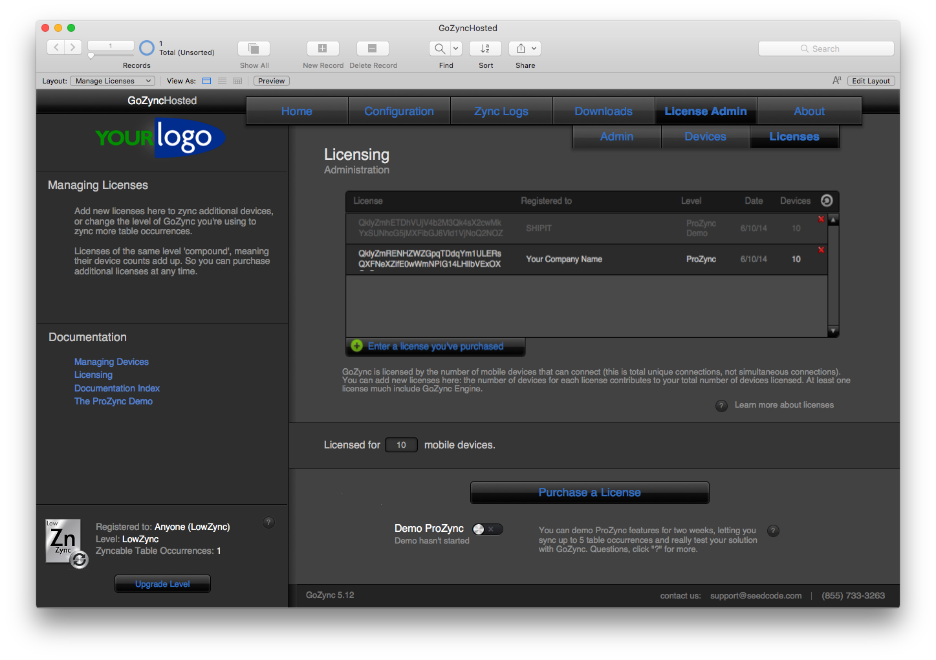Open the About tab
The width and height of the screenshot is (936, 660).
point(809,111)
